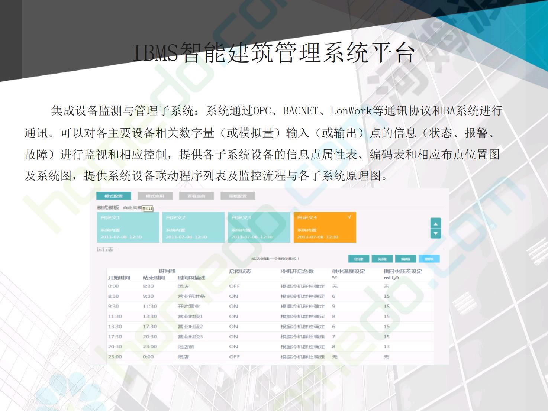Screen dimensions: 548x411
Task: Click start time 13:30 cell
Action: click(x=115, y=326)
